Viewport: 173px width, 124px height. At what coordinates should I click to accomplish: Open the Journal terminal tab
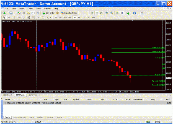tap(59, 117)
